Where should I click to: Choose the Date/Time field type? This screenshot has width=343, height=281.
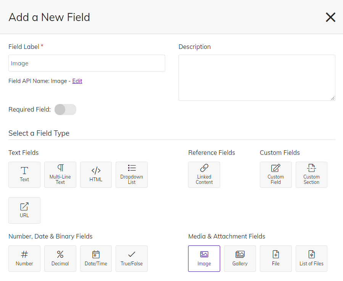point(96,259)
